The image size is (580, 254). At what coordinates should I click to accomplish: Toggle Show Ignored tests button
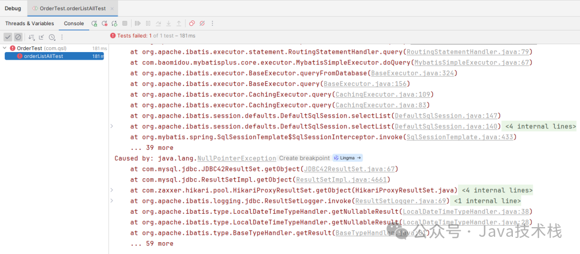coord(18,37)
